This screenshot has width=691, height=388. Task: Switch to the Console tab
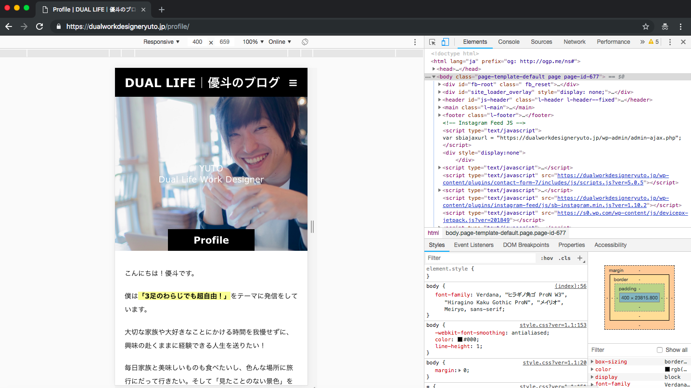pyautogui.click(x=509, y=42)
